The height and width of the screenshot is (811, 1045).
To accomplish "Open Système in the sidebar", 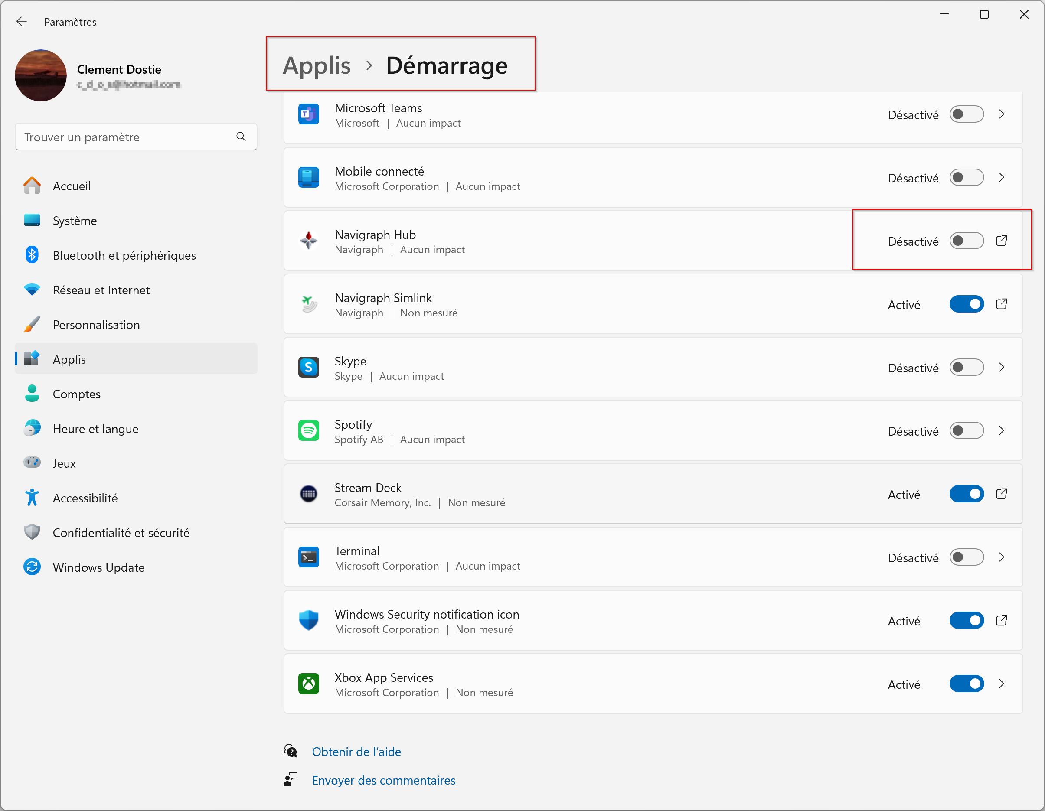I will pos(136,221).
